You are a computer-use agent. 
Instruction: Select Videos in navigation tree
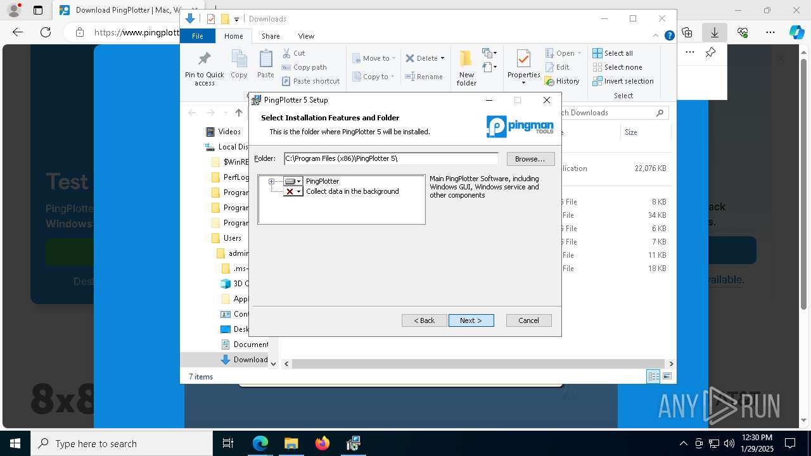222,132
